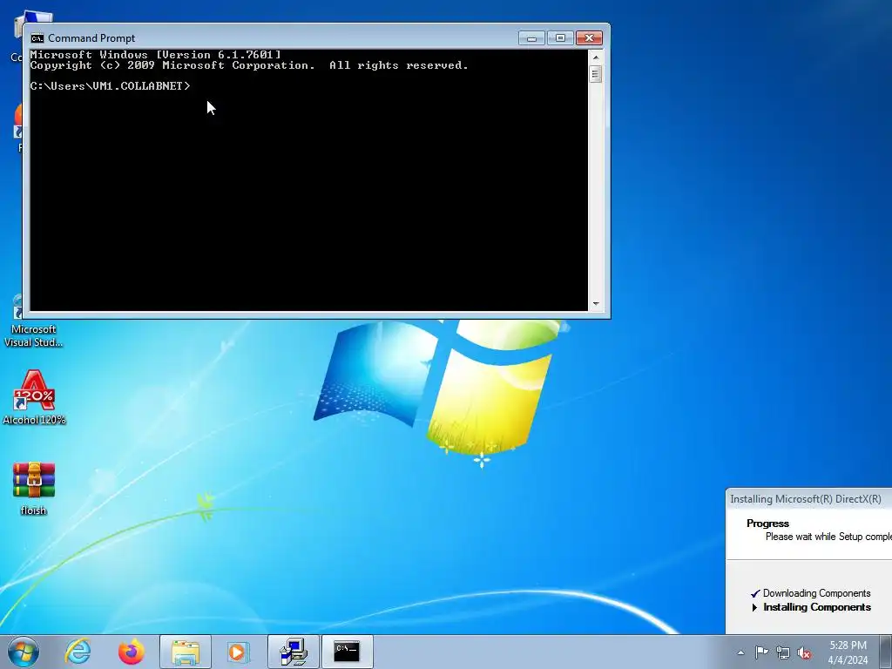Screen dimensions: 892x669
Task: Maximize the Command Prompt window
Action: click(x=560, y=38)
